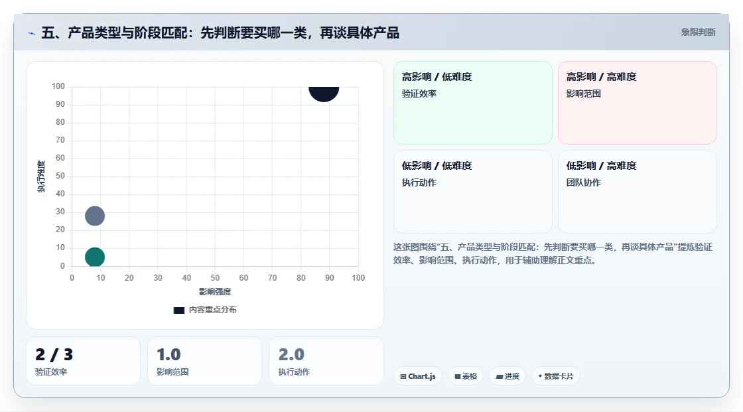Click the lightning icon beside the section title

(x=31, y=33)
